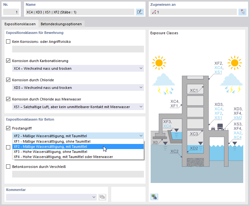Image resolution: width=250 pixels, height=206 pixels.
Task: Collapse the Frostangriff XF2 dropdown
Action: [78, 136]
